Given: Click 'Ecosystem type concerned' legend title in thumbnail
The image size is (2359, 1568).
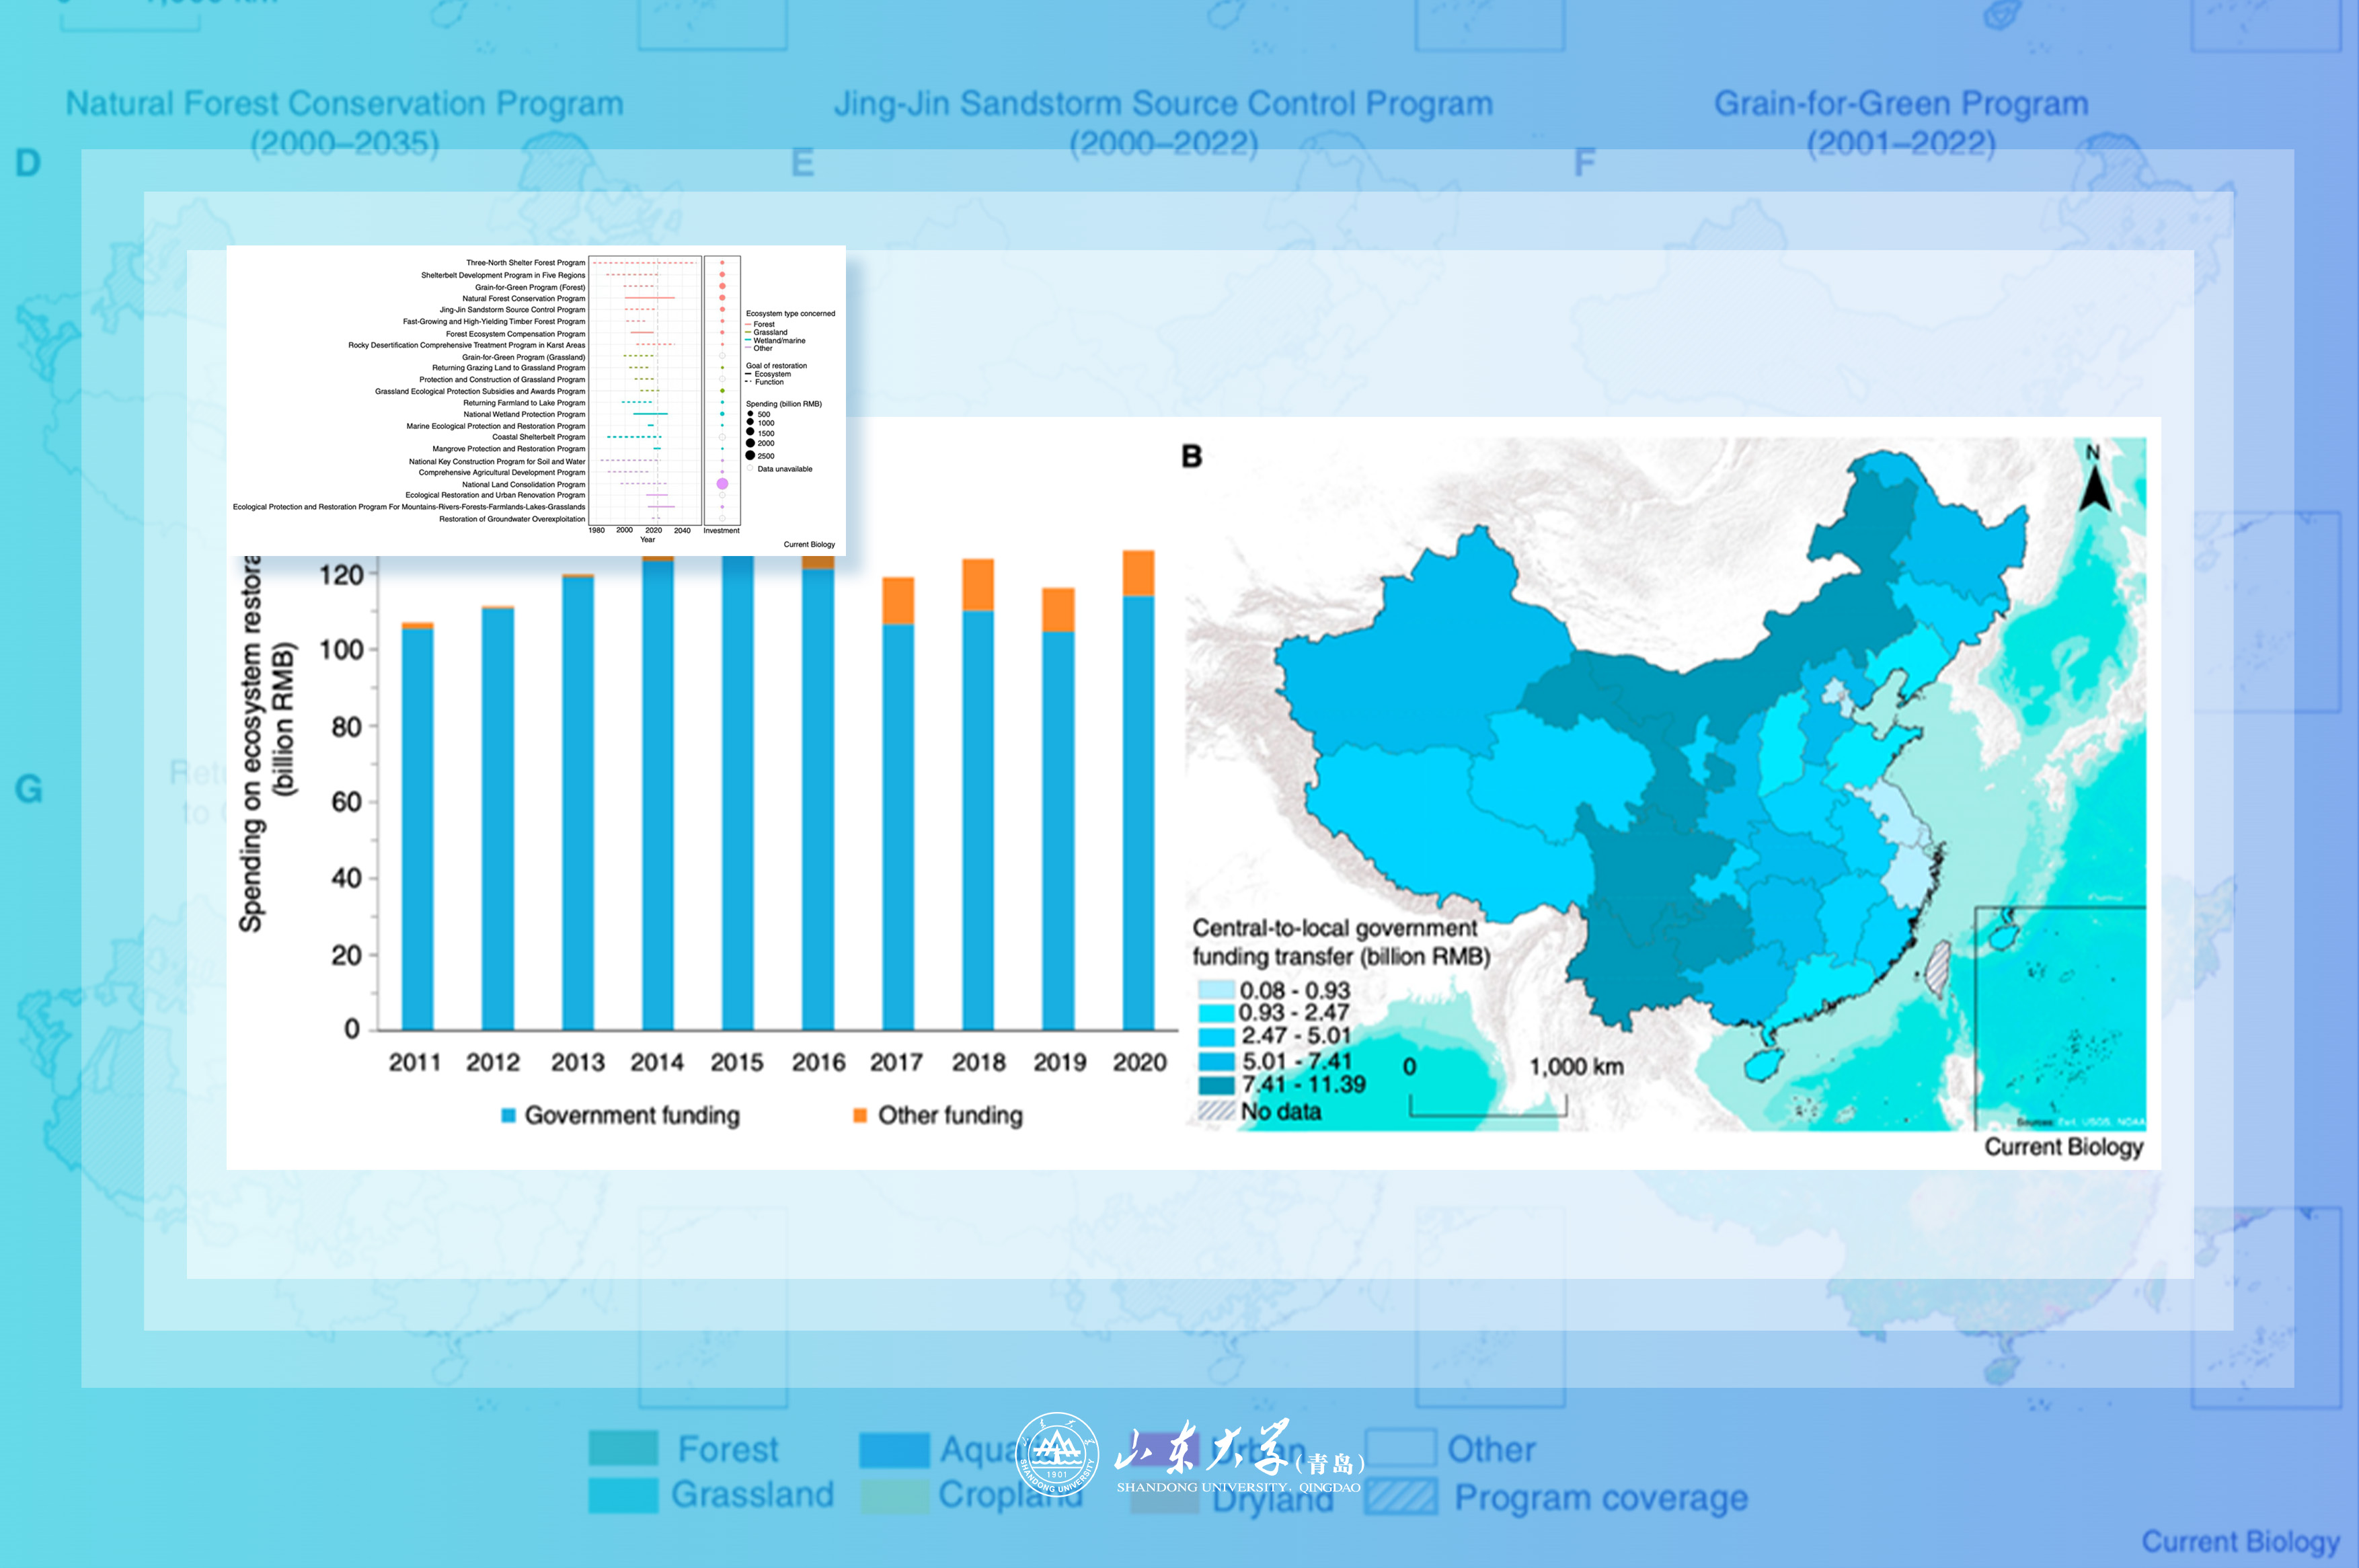Looking at the screenshot, I should [790, 313].
